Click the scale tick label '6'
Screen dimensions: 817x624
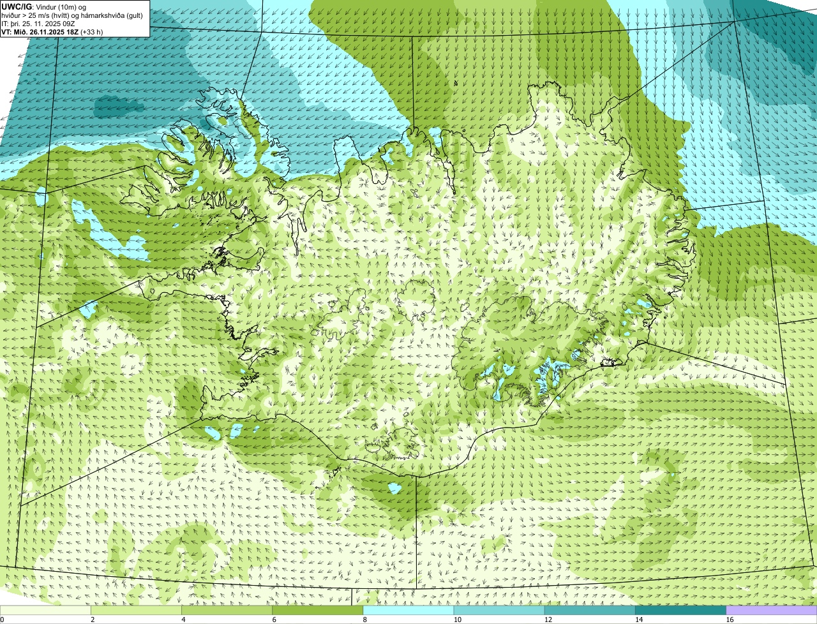point(274,620)
